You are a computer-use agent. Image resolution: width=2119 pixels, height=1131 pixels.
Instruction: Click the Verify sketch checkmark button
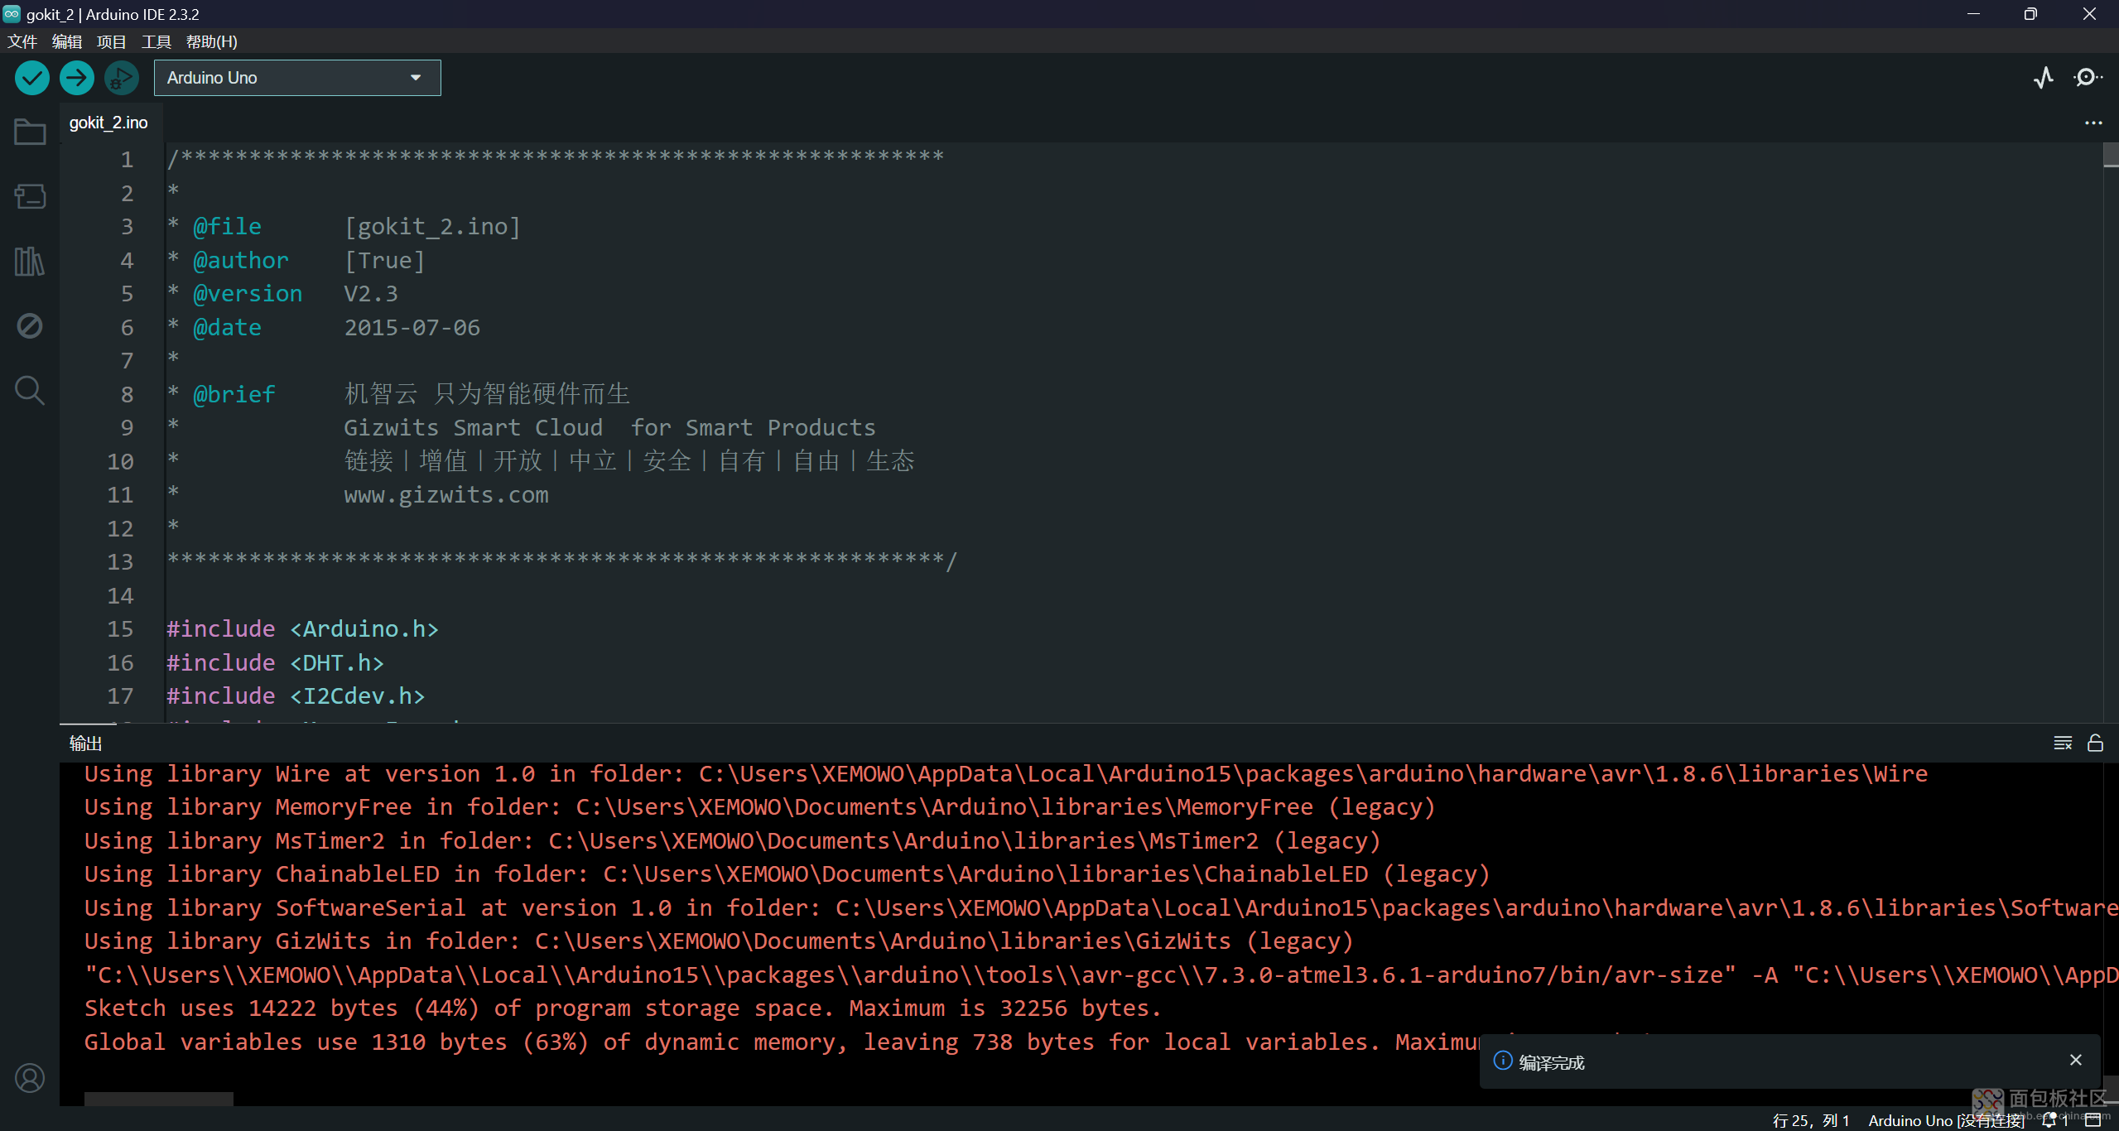click(x=31, y=78)
